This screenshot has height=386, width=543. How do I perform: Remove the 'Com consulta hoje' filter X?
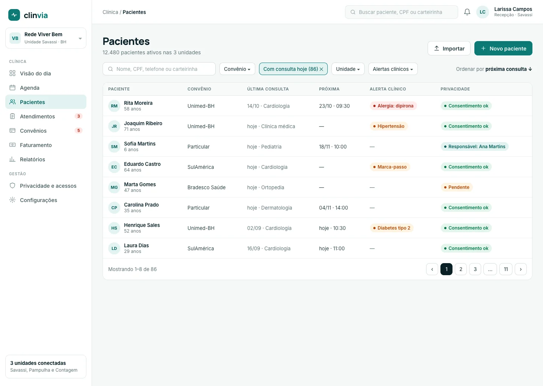(321, 69)
